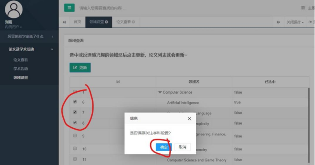The width and height of the screenshot is (315, 165).
Task: Click the theme icon at top right
Action: point(303,8)
